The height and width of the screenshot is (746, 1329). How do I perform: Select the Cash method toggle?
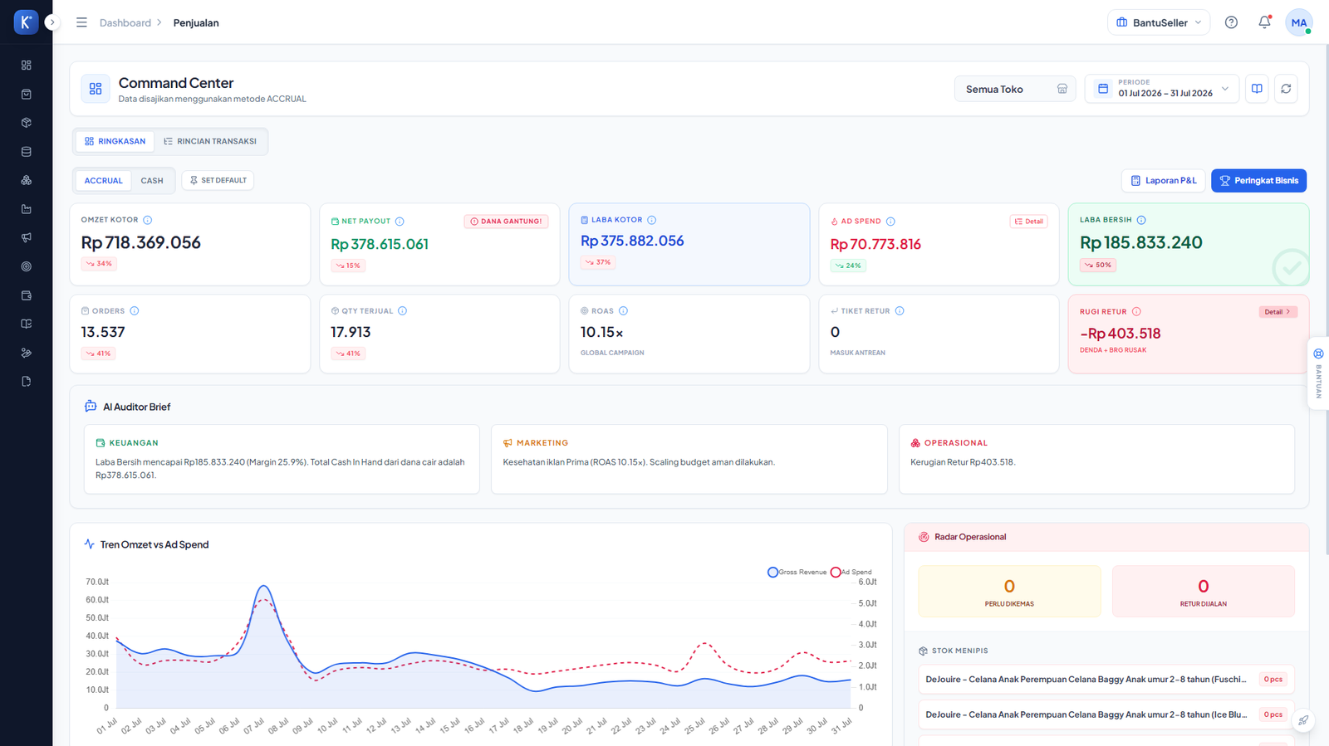(x=152, y=180)
